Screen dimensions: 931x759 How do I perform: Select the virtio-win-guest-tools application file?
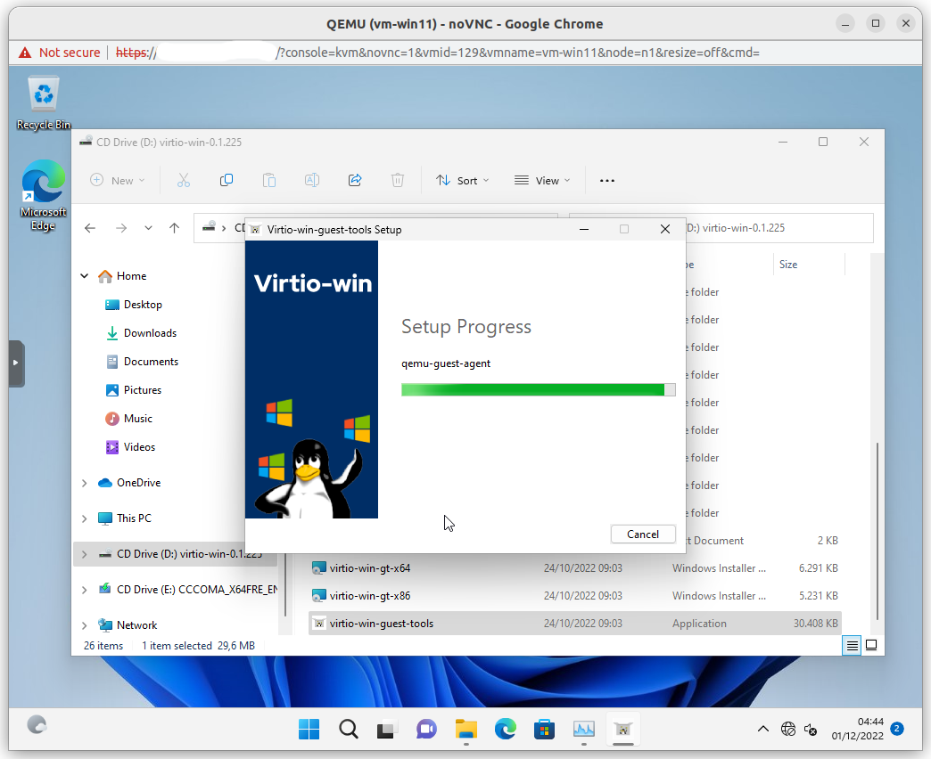(x=575, y=624)
